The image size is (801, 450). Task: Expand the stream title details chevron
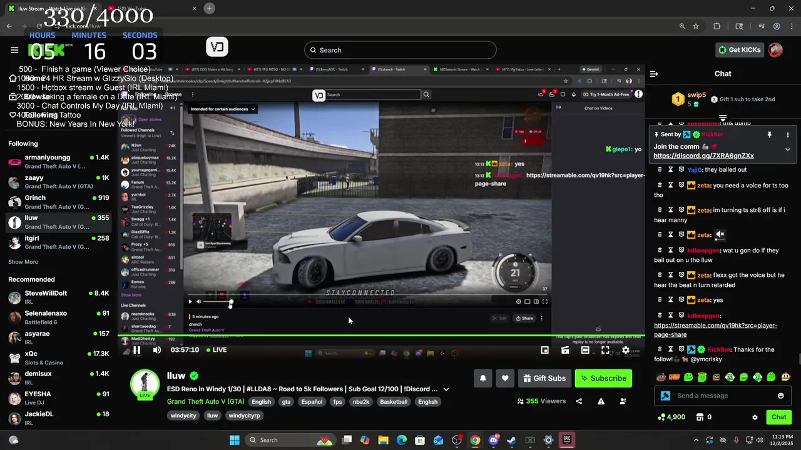pyautogui.click(x=446, y=389)
